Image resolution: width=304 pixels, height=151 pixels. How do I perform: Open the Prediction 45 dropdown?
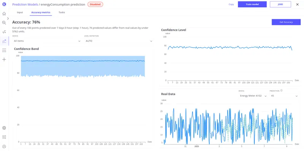pyautogui.click(x=284, y=96)
